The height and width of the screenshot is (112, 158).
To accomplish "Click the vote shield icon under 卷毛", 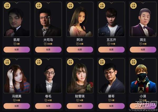I will (x=46, y=100).
